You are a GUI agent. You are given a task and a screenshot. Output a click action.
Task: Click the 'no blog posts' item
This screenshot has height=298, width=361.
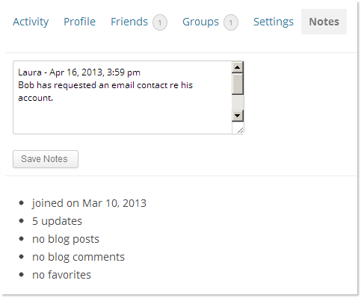tap(66, 239)
